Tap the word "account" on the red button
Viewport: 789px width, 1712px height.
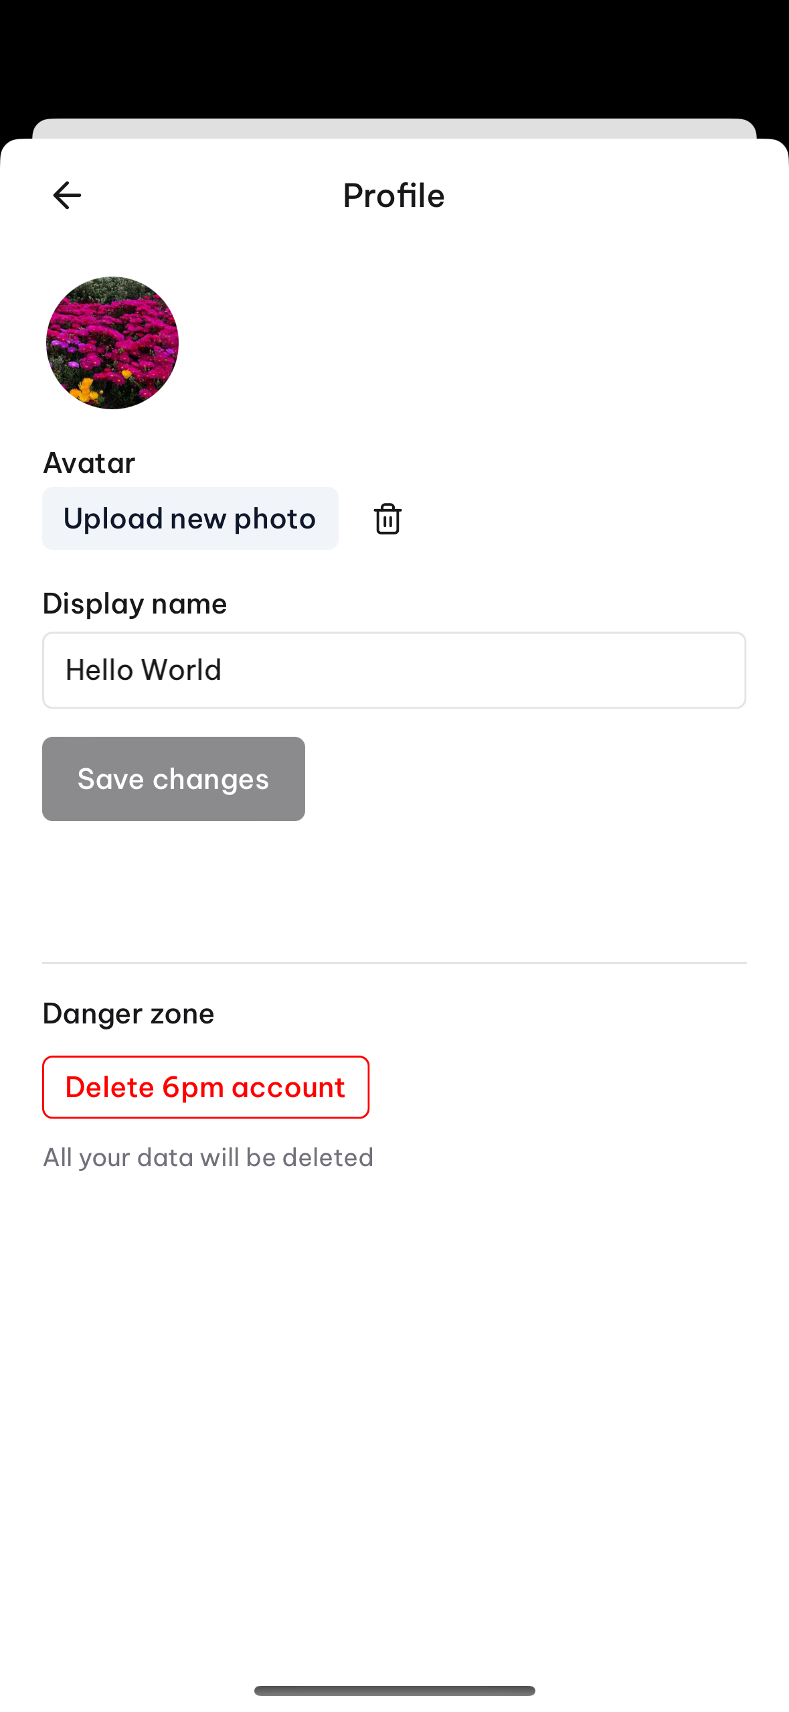[288, 1087]
